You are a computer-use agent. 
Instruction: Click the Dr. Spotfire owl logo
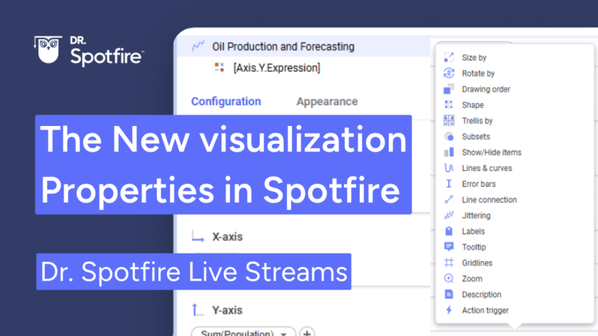[x=48, y=50]
